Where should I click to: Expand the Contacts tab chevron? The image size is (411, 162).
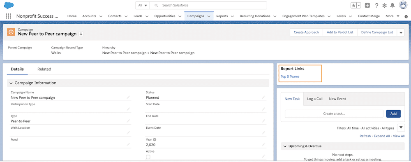pyautogui.click(x=126, y=16)
